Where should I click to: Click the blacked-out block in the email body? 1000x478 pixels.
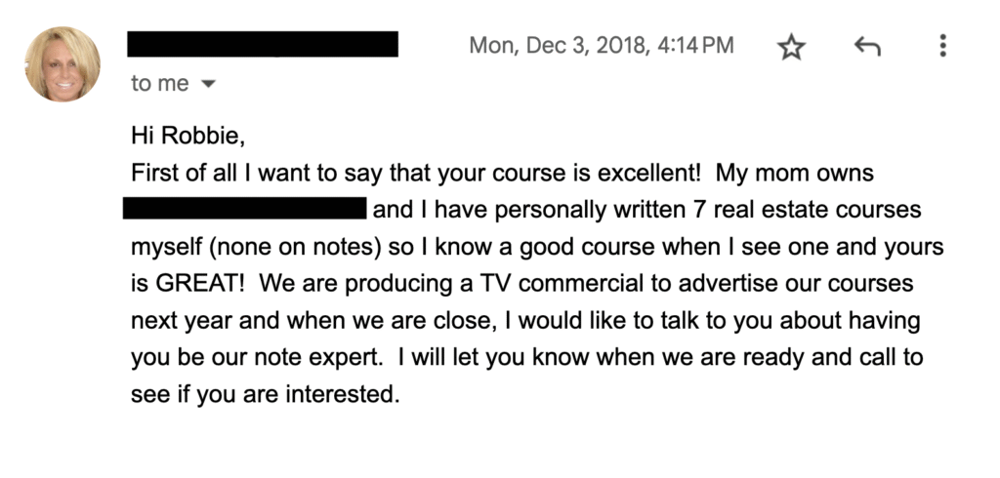[244, 209]
